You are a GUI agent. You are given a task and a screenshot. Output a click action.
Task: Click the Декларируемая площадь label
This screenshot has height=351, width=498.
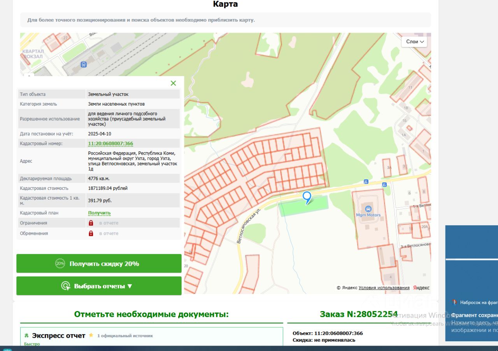(x=46, y=179)
